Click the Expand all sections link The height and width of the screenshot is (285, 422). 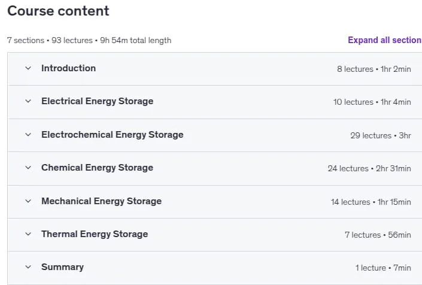[385, 40]
